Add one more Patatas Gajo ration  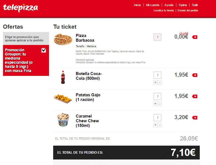coord(155,104)
